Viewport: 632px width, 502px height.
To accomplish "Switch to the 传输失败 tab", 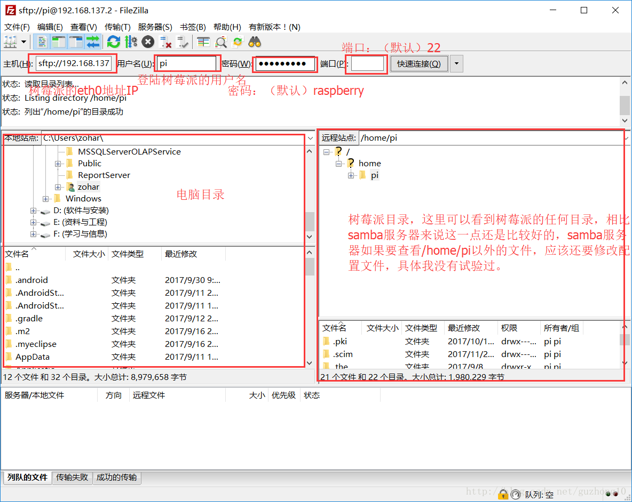I will 72,477.
